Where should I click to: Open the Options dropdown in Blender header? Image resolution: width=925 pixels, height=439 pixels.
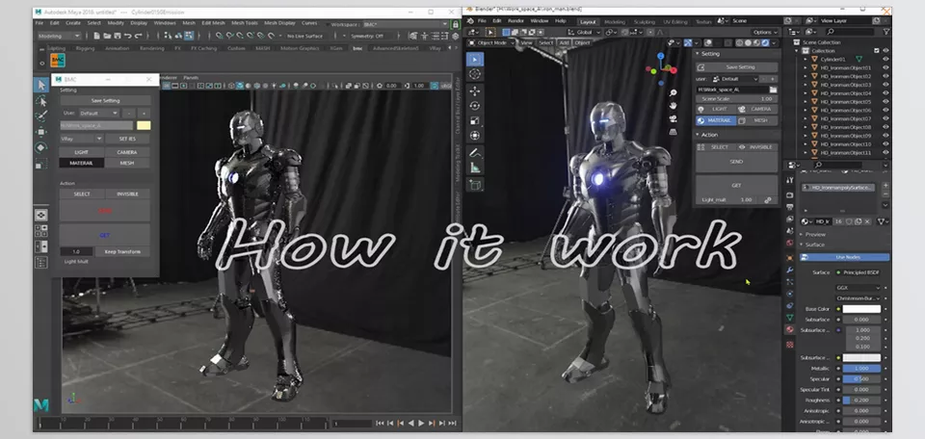[x=764, y=32]
